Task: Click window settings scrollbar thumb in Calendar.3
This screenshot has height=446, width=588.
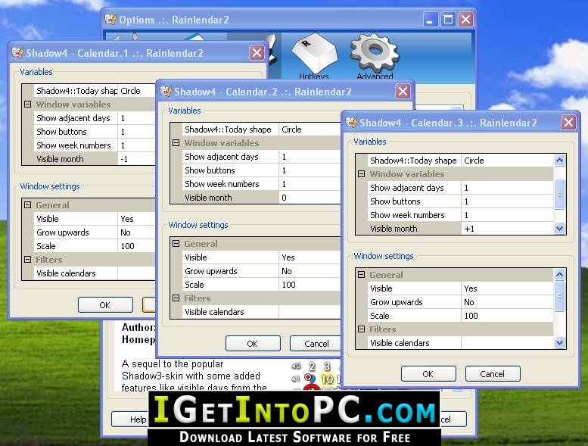Action: tap(559, 296)
